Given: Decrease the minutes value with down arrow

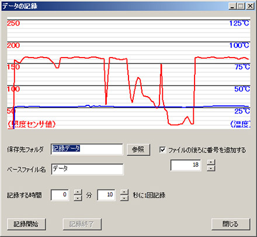Looking at the screenshot, I should 78,198.
